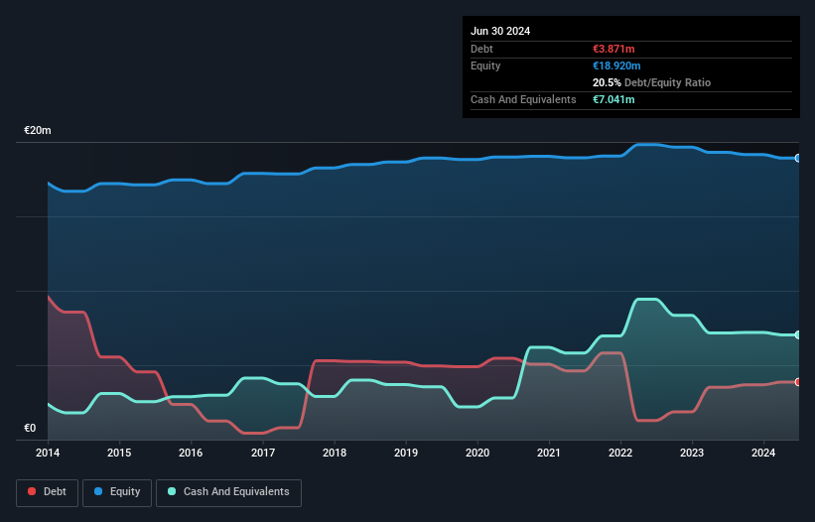
Task: Click the 2016 x-axis label
Action: 191,453
